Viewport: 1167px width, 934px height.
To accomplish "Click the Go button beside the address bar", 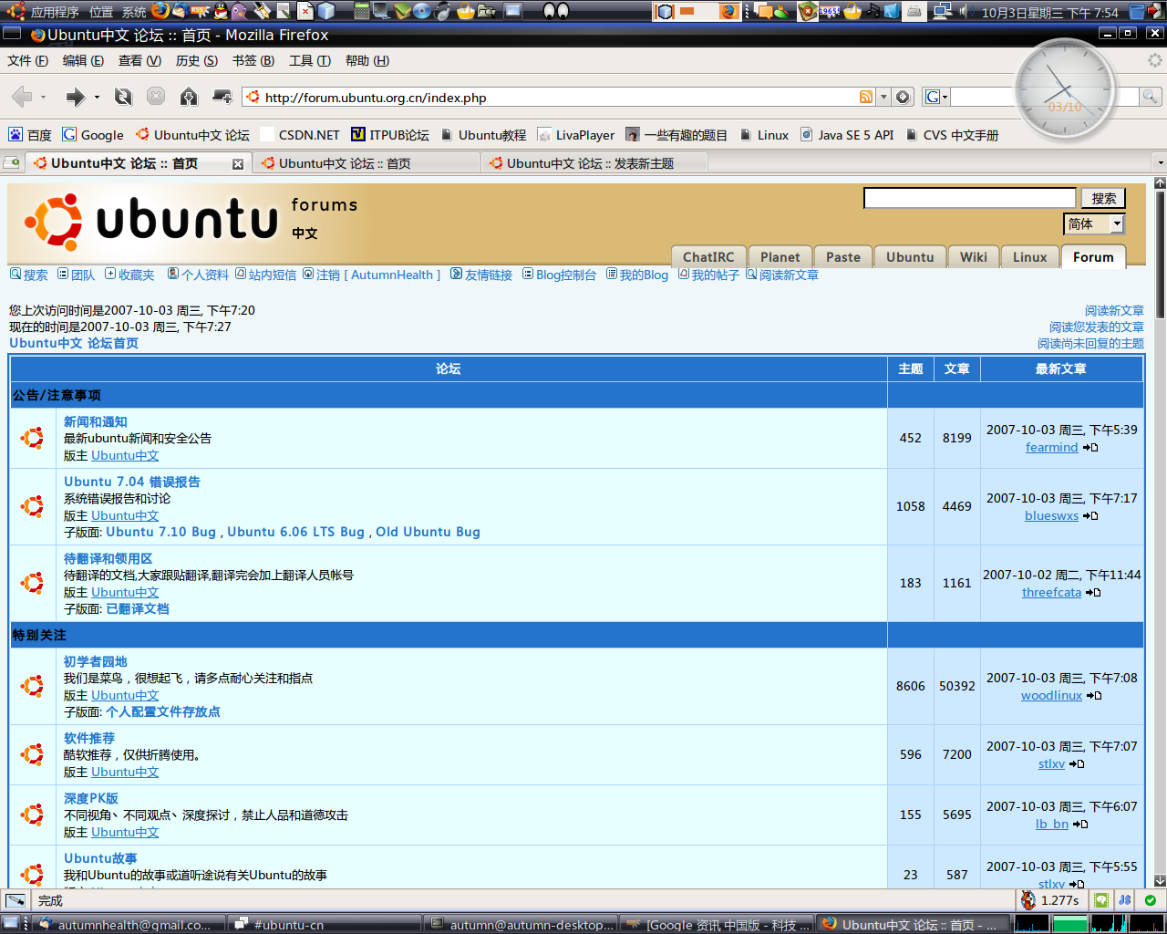I will point(903,97).
